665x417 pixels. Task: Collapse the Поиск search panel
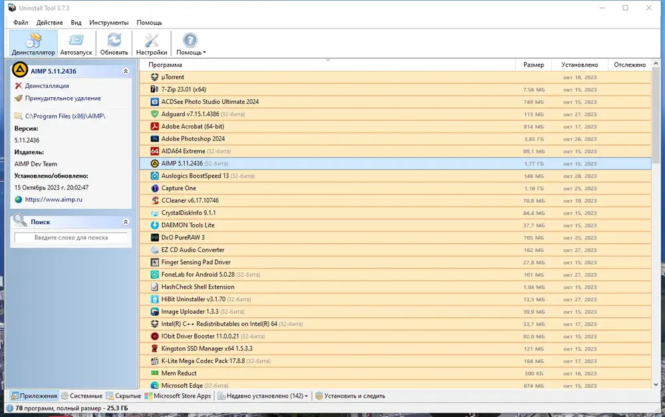pos(126,222)
